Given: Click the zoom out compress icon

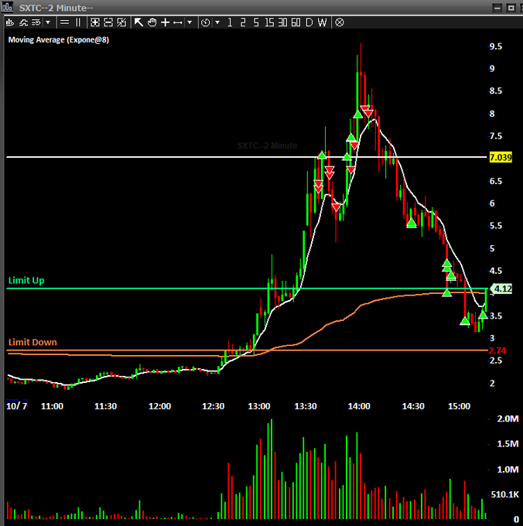Looking at the screenshot, I should click(x=108, y=22).
